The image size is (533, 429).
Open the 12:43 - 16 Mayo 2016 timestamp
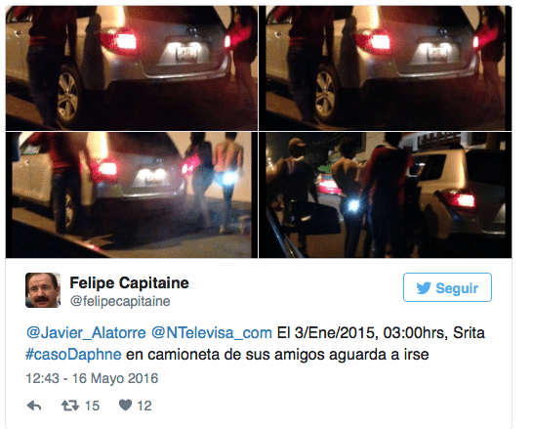tap(92, 378)
